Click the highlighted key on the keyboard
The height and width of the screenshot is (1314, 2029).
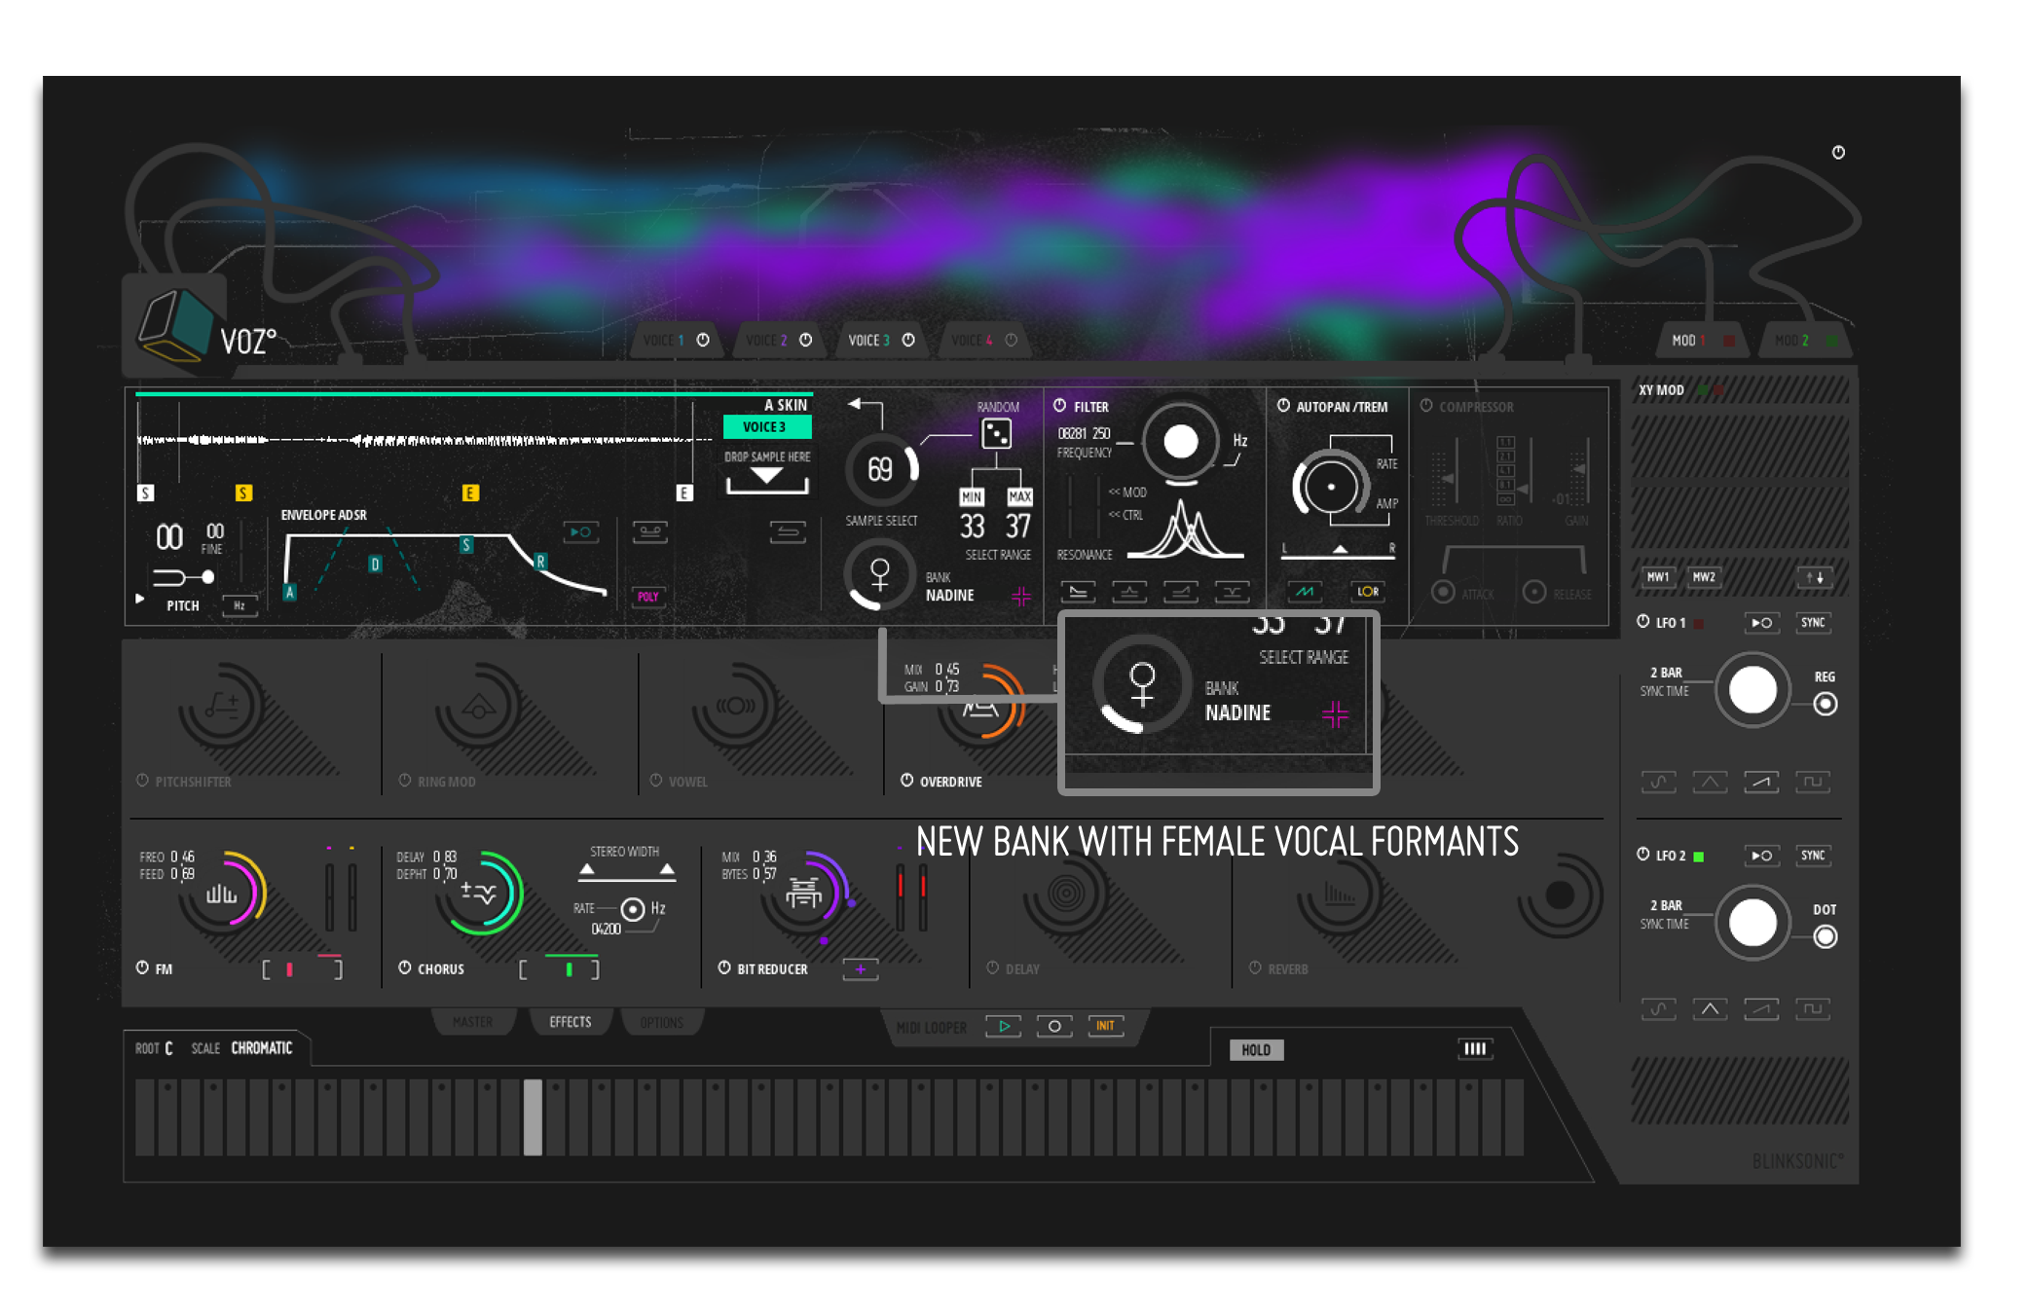point(533,1116)
